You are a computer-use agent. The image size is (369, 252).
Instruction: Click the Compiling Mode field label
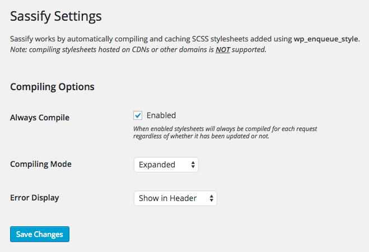click(x=41, y=165)
